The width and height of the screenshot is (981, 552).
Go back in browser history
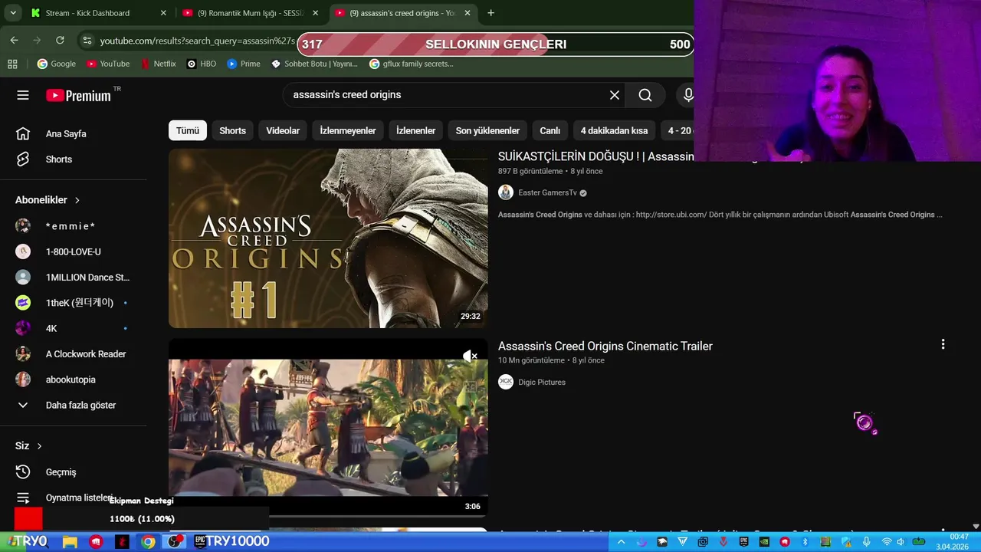click(15, 40)
